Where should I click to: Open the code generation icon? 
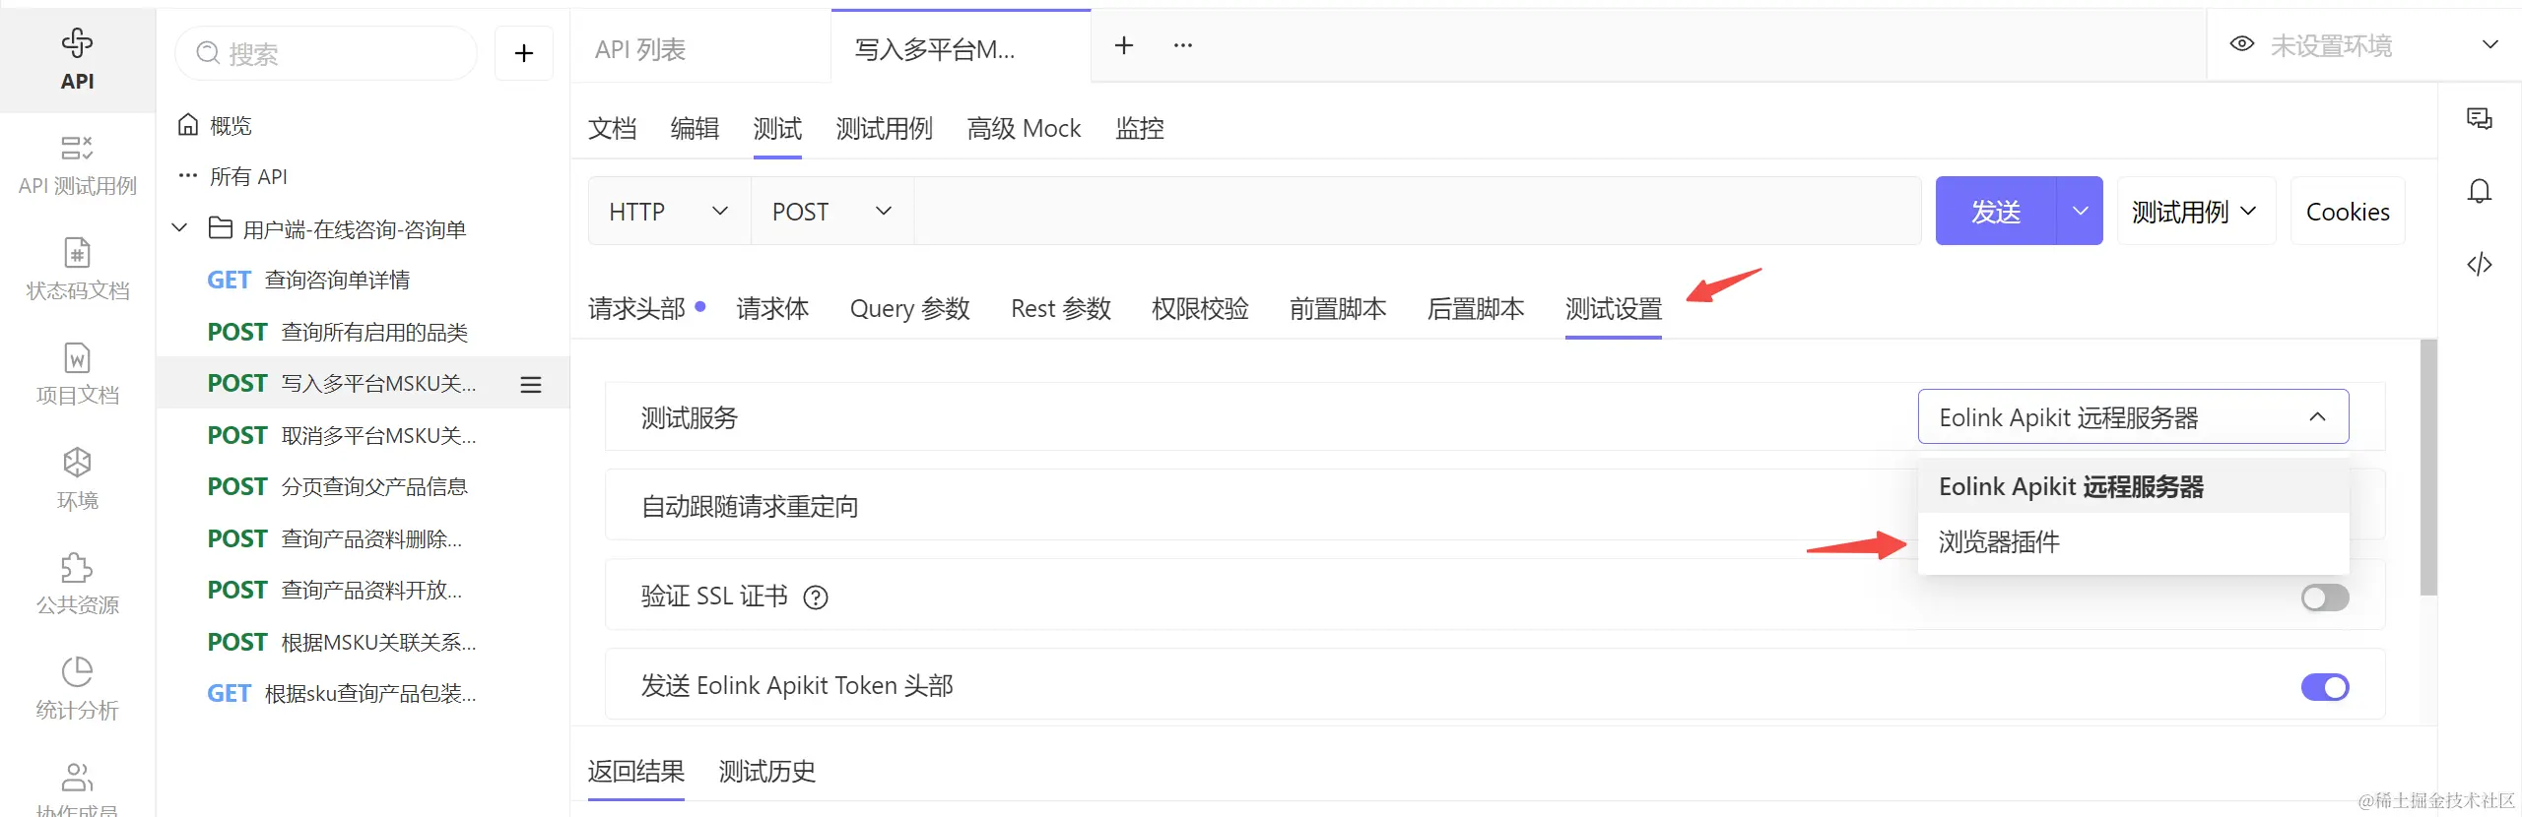point(2479,264)
